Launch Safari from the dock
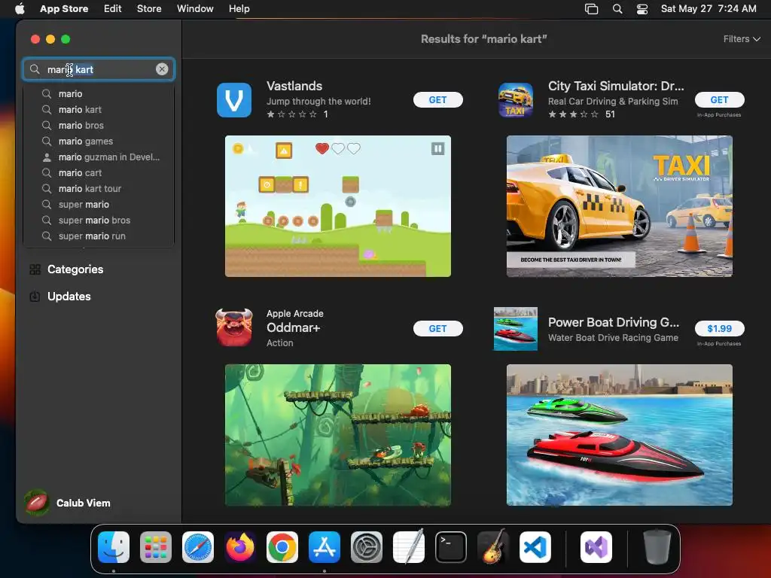Screen dimensions: 771x578 coord(198,547)
